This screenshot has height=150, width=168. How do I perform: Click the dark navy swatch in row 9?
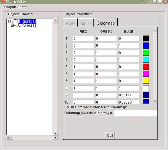pos(146,95)
